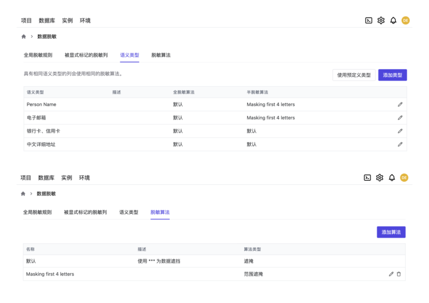This screenshot has height=303, width=429.
Task: Open 被显式标记的脱敏列 tab in lower view
Action: click(85, 212)
